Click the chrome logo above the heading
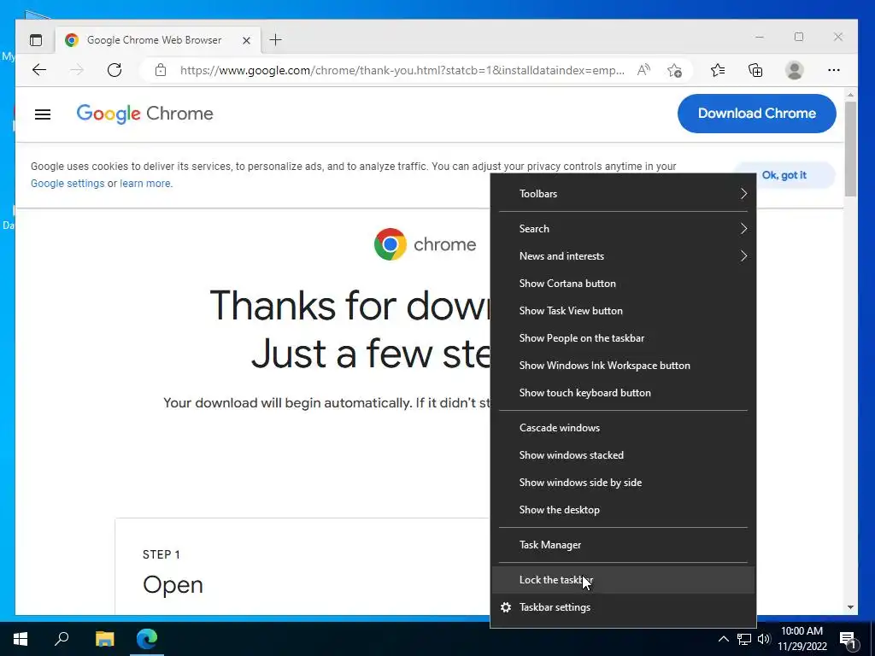Image resolution: width=875 pixels, height=656 pixels. point(426,244)
